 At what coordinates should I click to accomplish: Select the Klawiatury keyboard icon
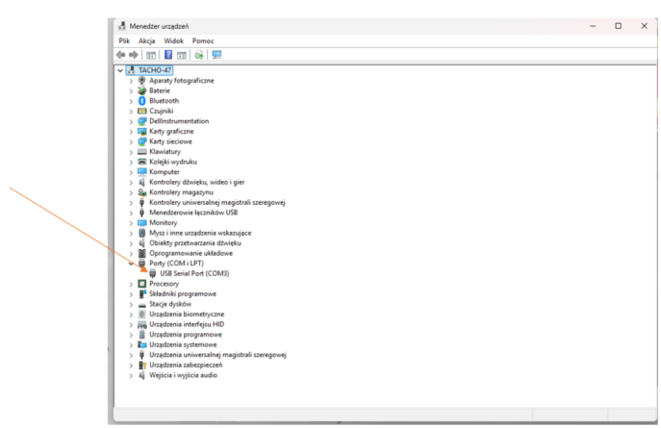point(142,152)
